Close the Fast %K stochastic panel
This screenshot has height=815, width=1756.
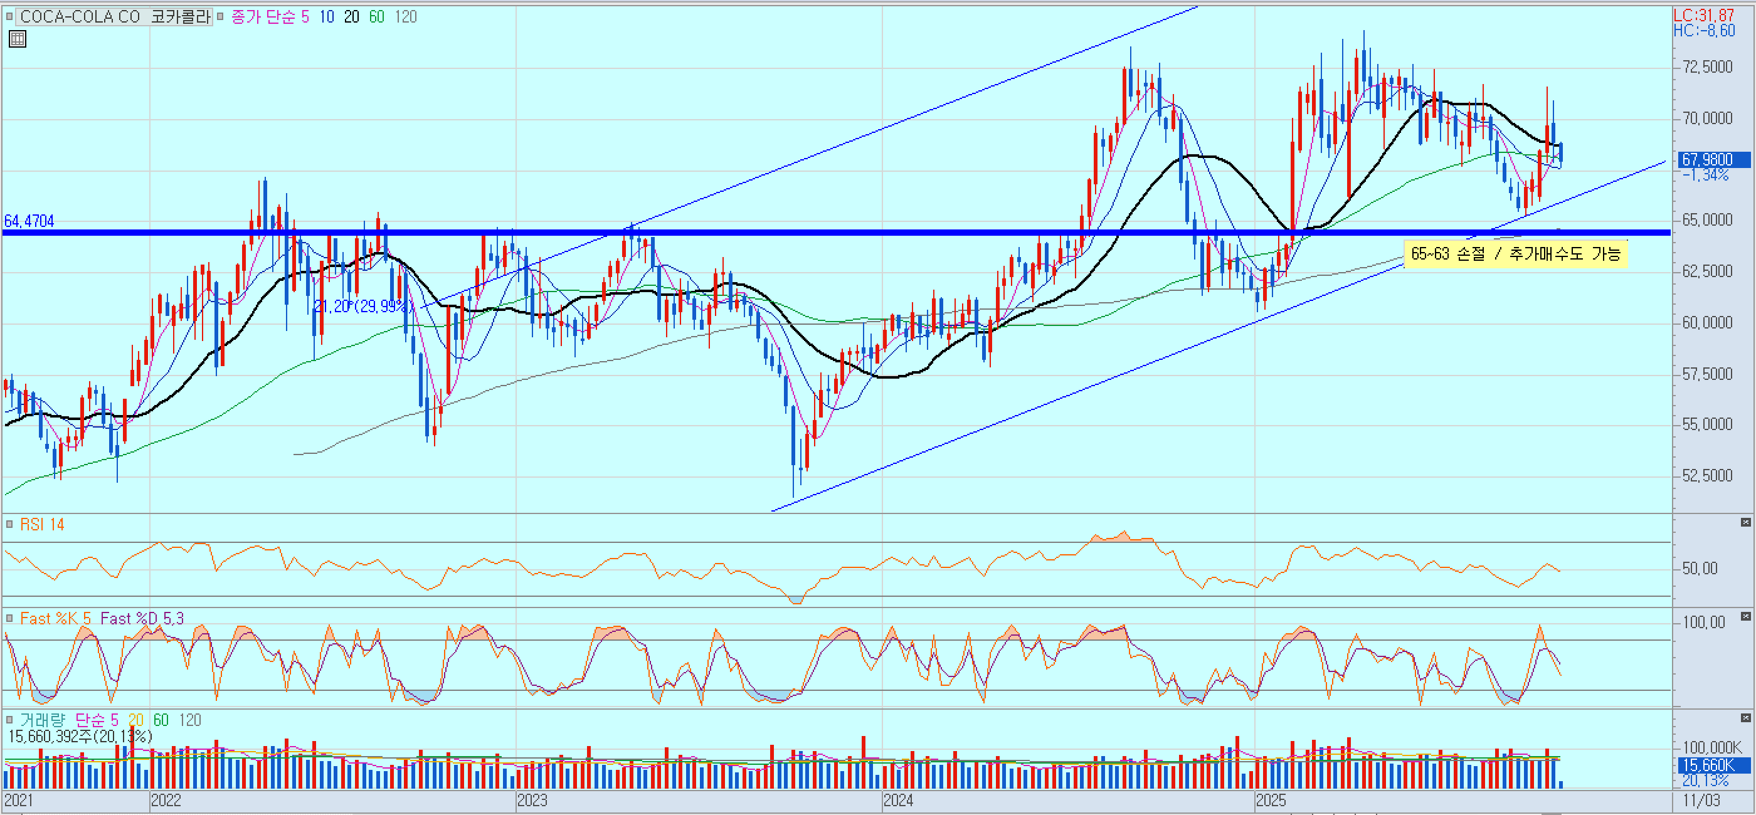pyautogui.click(x=1745, y=616)
